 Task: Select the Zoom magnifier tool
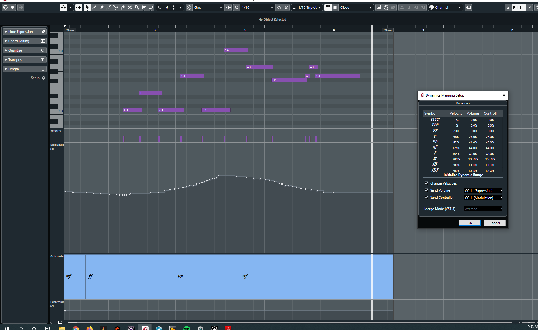click(x=137, y=7)
